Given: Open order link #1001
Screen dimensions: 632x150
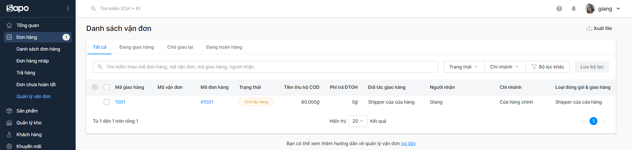Looking at the screenshot, I should pos(207,102).
